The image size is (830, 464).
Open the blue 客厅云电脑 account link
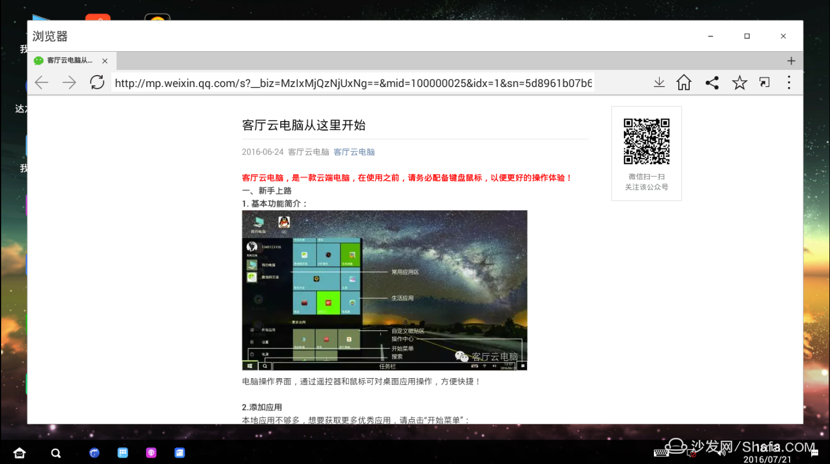pos(354,152)
